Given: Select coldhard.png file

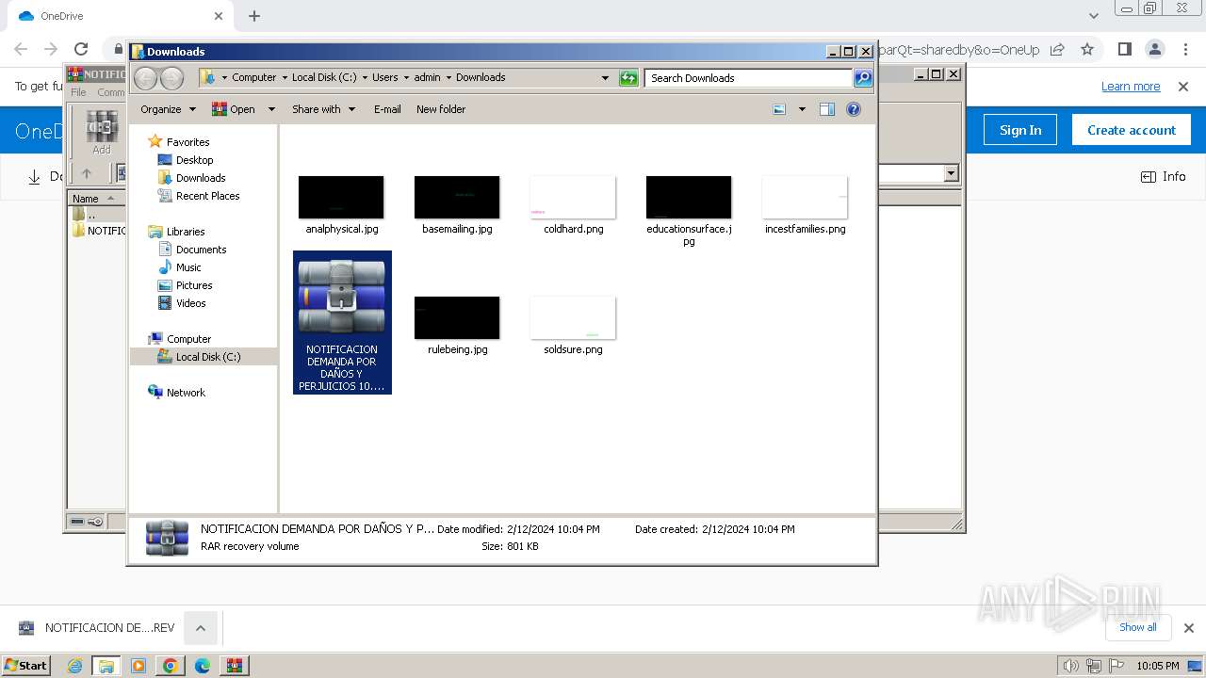Looking at the screenshot, I should click(x=573, y=205).
